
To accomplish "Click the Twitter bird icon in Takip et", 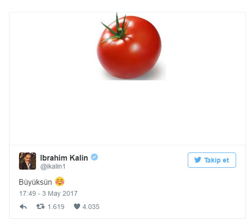I will pos(198,160).
